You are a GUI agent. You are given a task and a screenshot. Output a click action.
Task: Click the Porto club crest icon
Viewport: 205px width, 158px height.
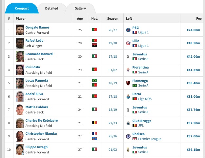pos(128,96)
